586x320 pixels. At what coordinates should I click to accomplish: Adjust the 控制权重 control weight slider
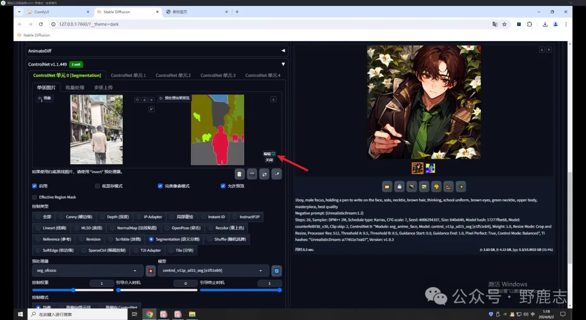click(73, 290)
